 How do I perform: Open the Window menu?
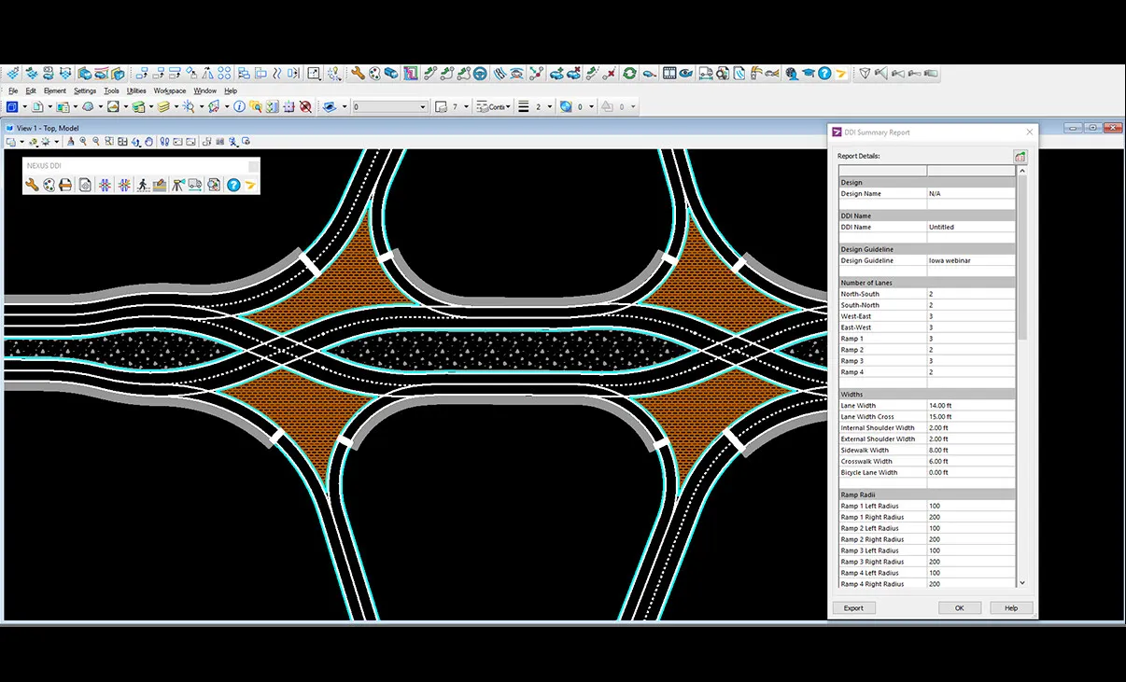pos(205,90)
